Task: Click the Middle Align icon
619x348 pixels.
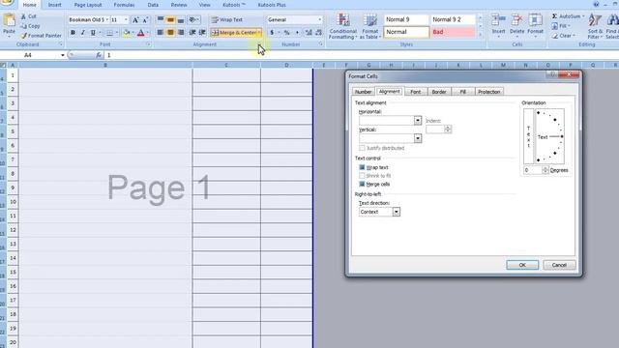Action: 170,19
